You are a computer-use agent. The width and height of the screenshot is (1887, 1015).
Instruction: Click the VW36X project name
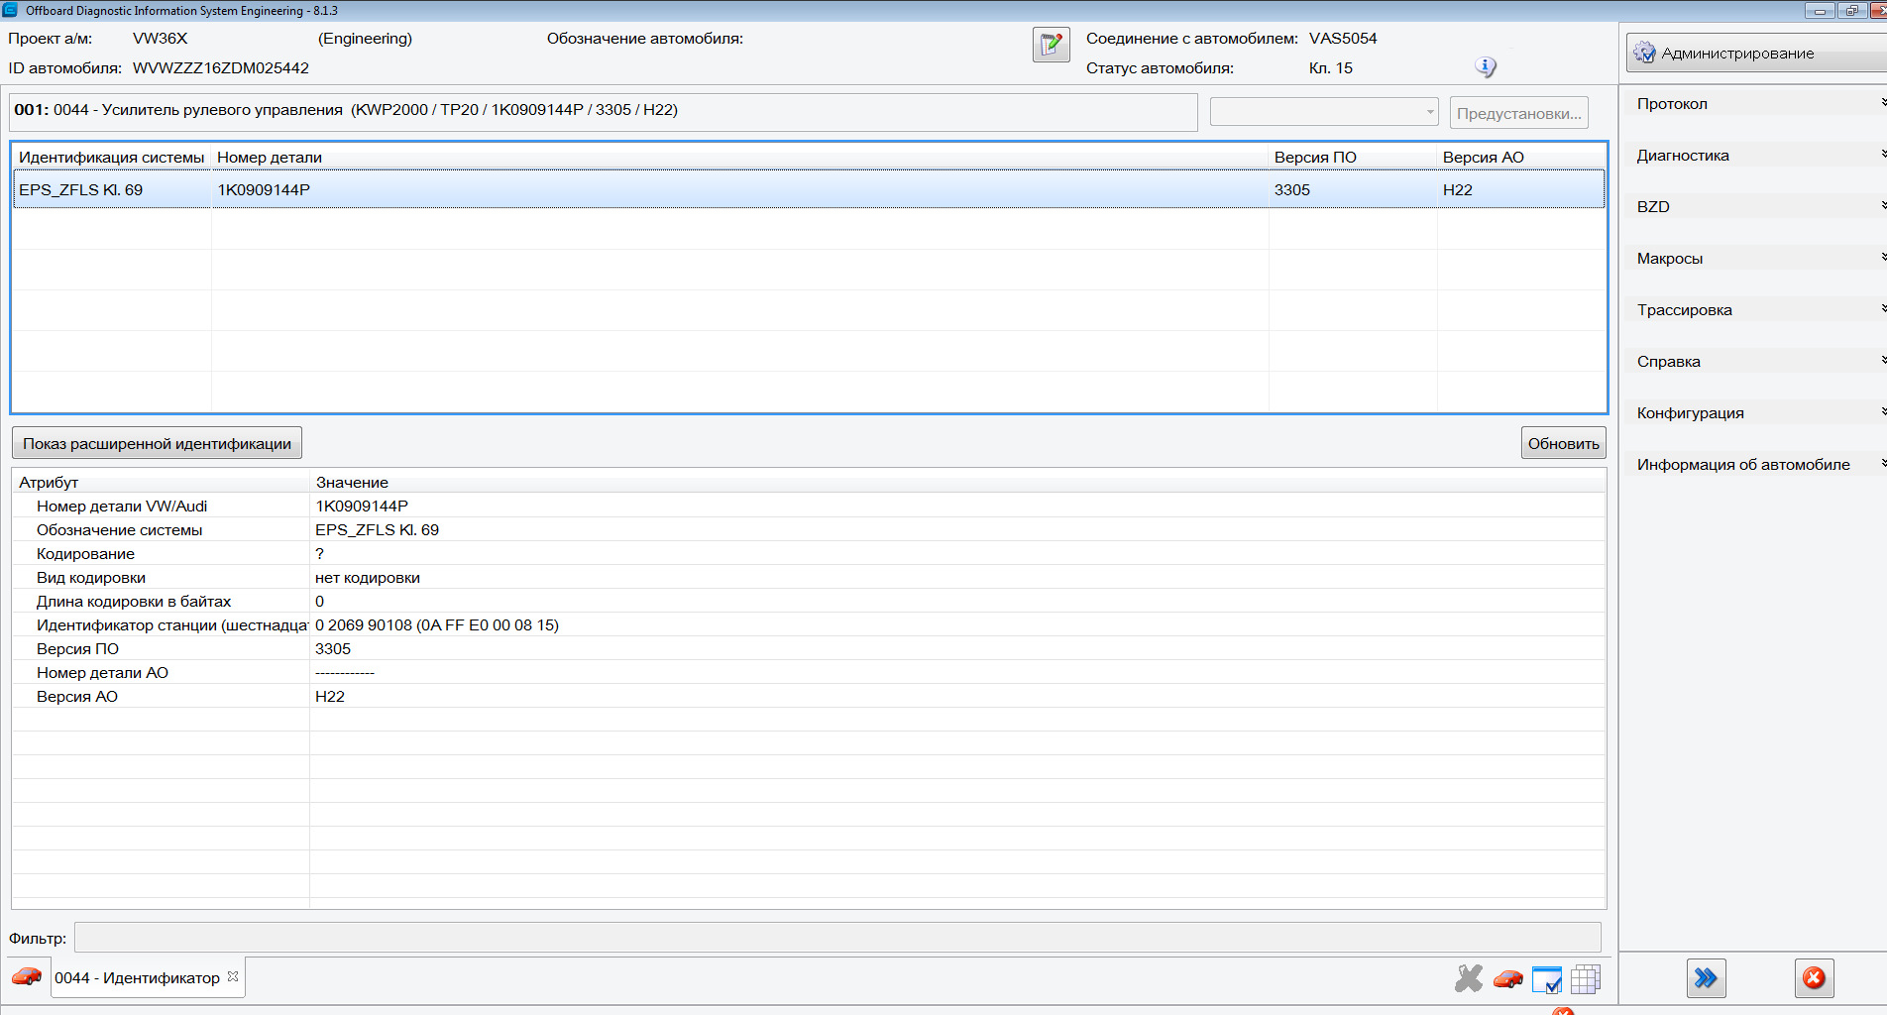(161, 39)
